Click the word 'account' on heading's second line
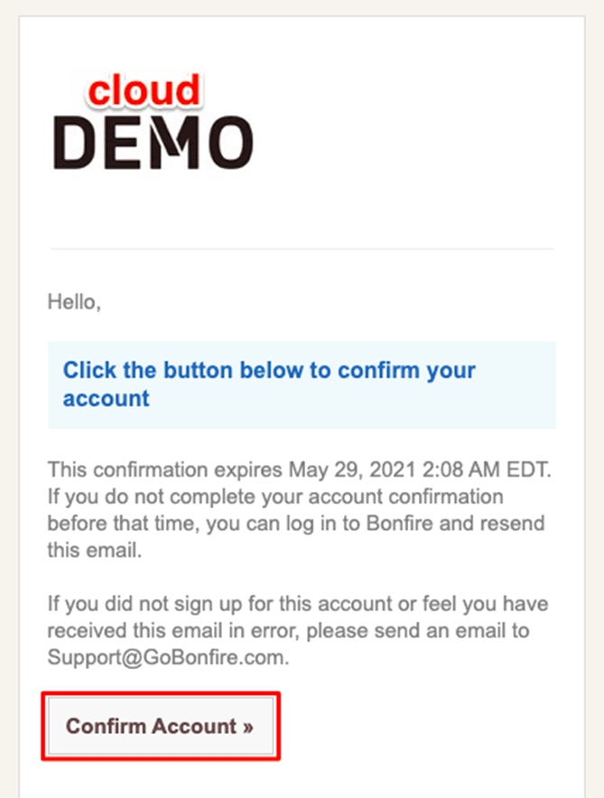Screen dimensions: 604x798 pos(106,398)
